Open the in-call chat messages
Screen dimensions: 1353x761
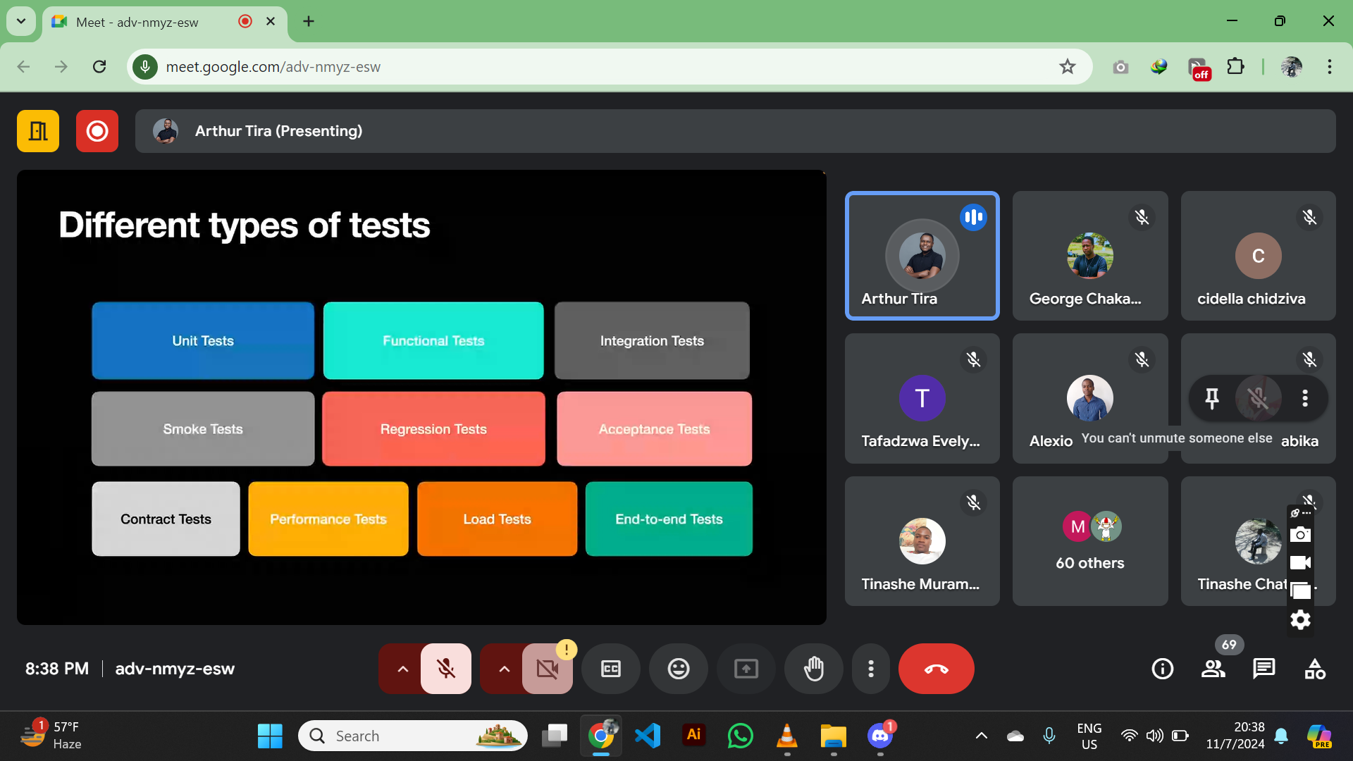pyautogui.click(x=1264, y=669)
